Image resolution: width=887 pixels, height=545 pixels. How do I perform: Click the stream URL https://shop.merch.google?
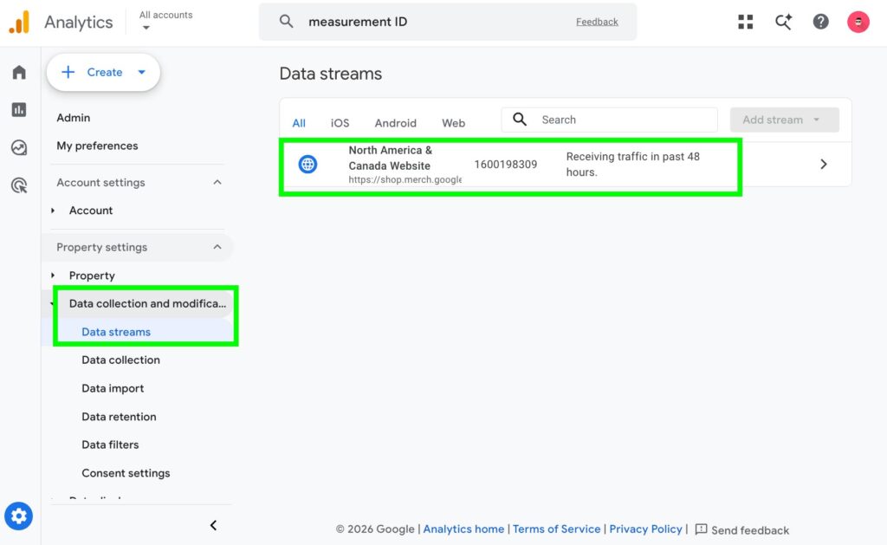(405, 180)
